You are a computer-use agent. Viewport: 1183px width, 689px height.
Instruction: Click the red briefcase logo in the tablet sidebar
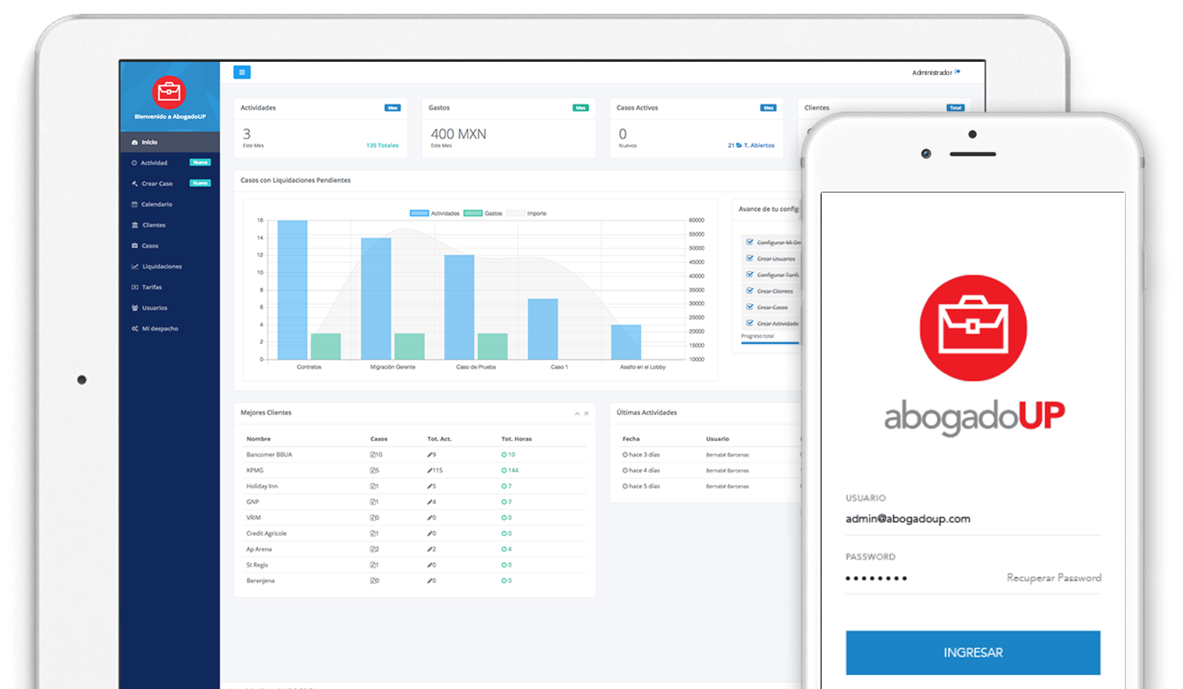[x=169, y=92]
